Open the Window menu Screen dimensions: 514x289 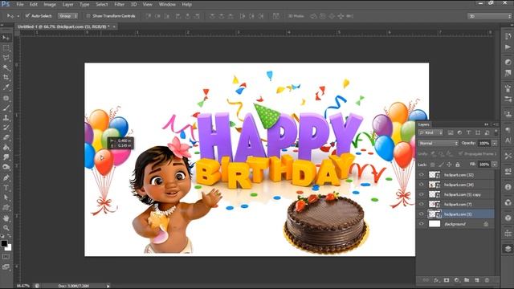tap(167, 5)
